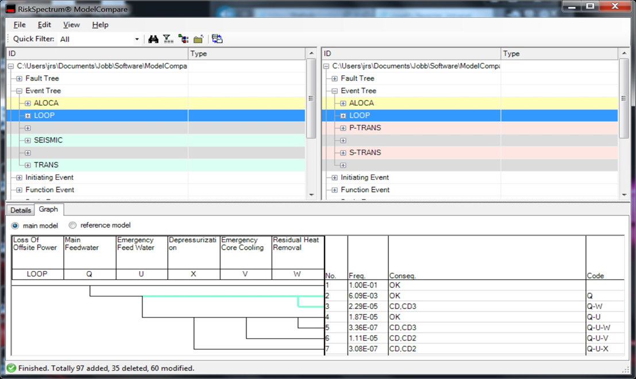Switch to the Details tab
Image resolution: width=636 pixels, height=379 pixels.
pyautogui.click(x=21, y=210)
